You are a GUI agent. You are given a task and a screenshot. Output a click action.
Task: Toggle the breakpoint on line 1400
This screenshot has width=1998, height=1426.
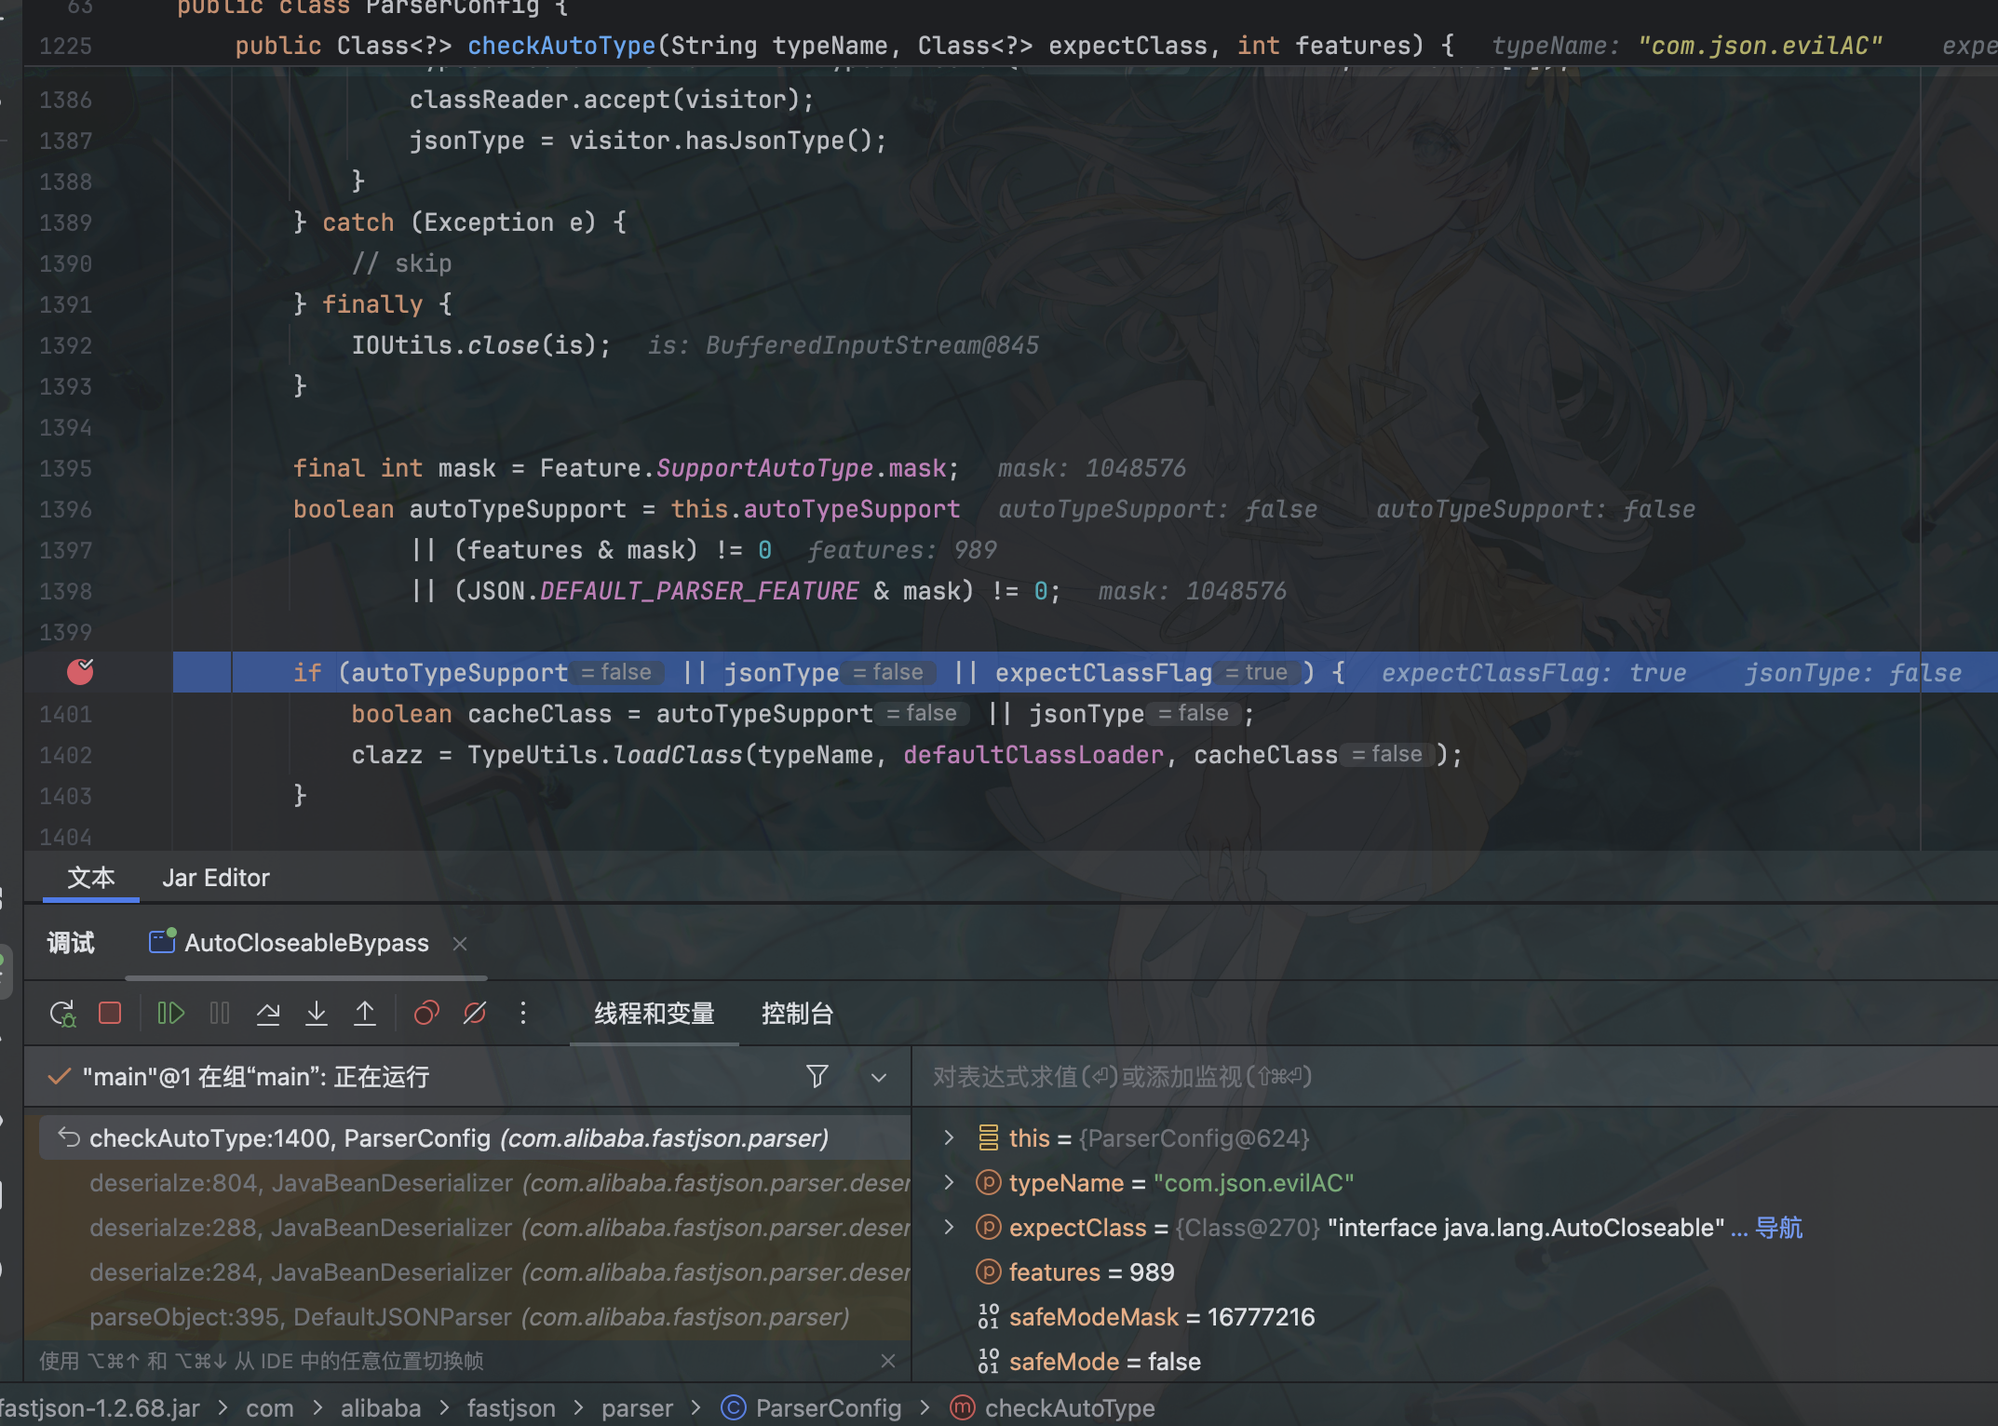(80, 672)
